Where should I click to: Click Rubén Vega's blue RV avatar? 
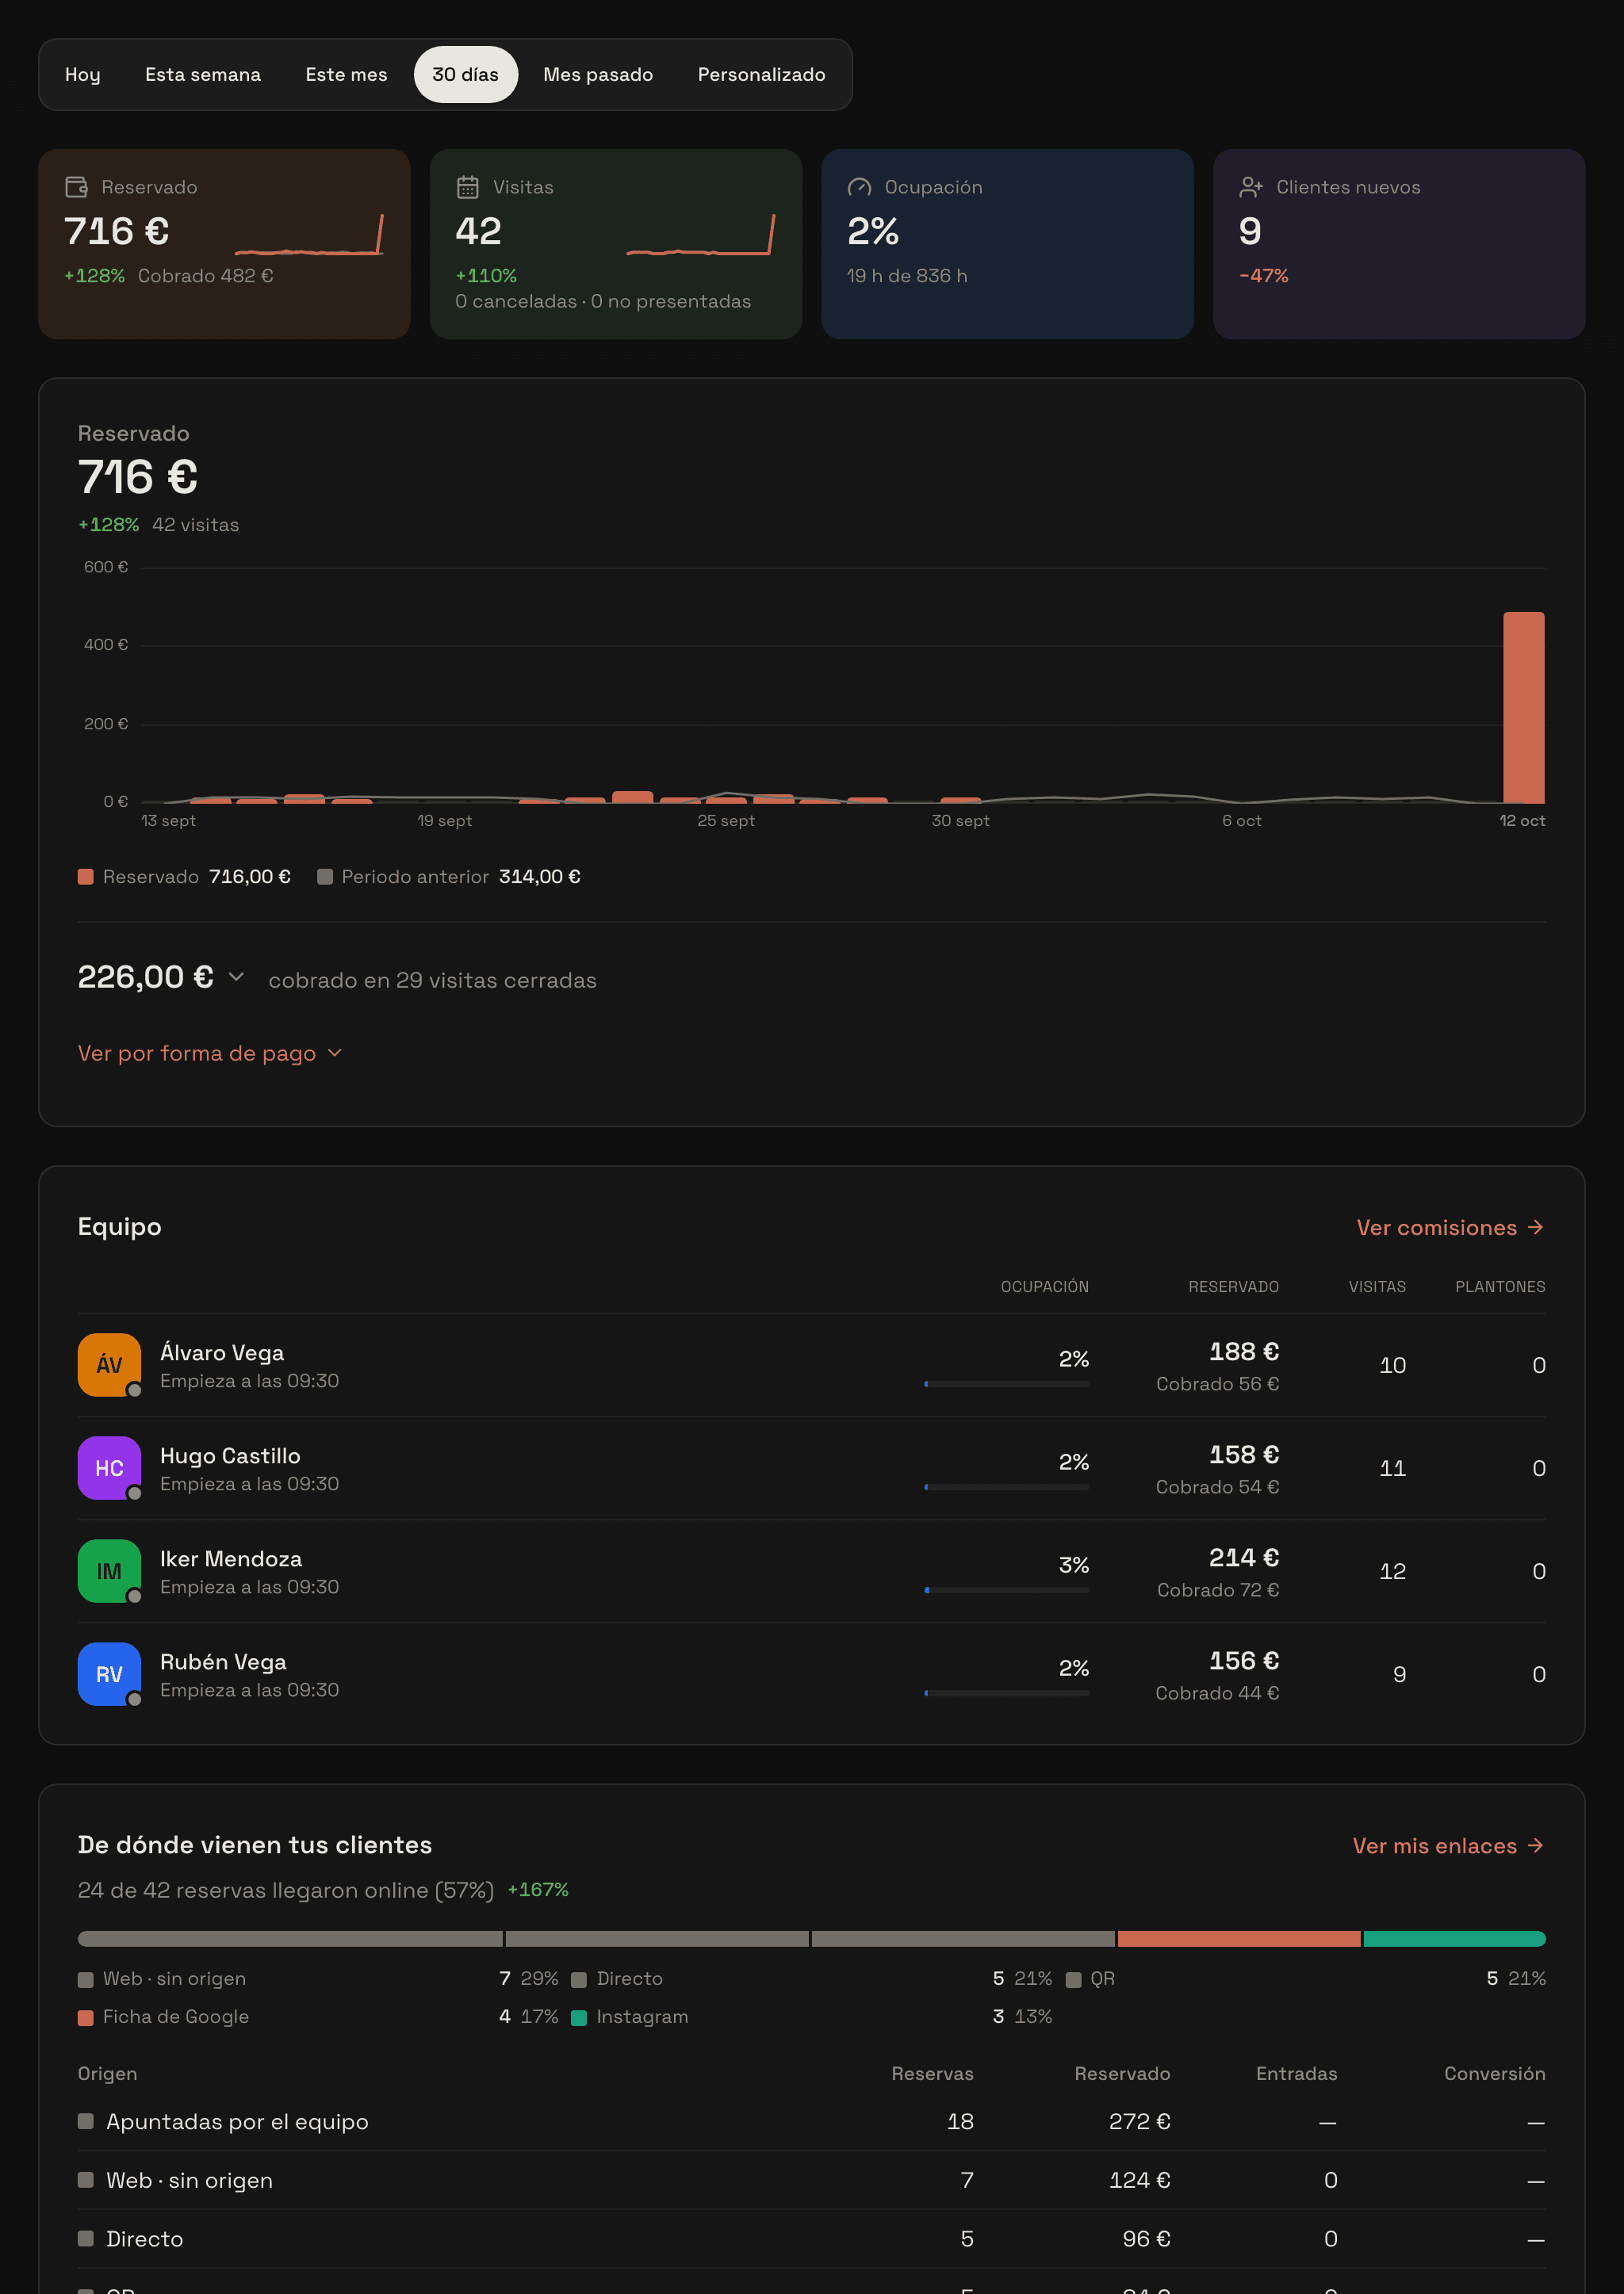(x=109, y=1673)
